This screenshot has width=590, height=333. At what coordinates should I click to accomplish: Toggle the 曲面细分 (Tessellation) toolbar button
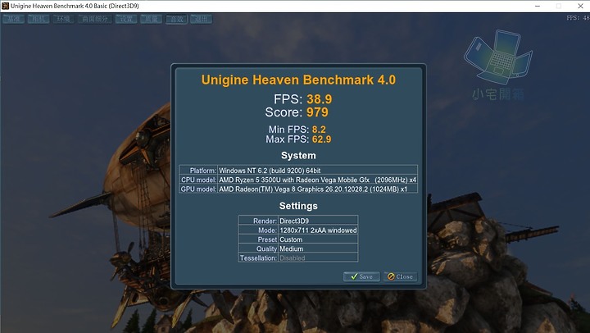tap(95, 19)
